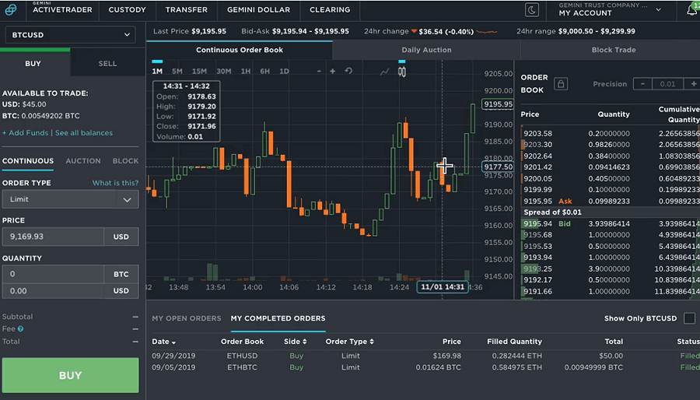The image size is (700, 400).
Task: Click into the Price input field
Action: coord(53,237)
